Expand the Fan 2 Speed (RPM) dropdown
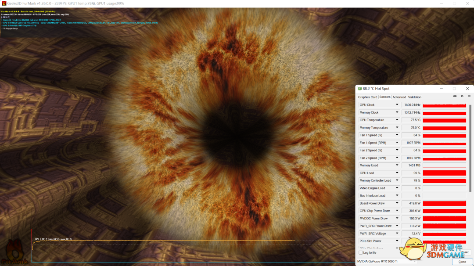The width and height of the screenshot is (474, 266). click(397, 158)
